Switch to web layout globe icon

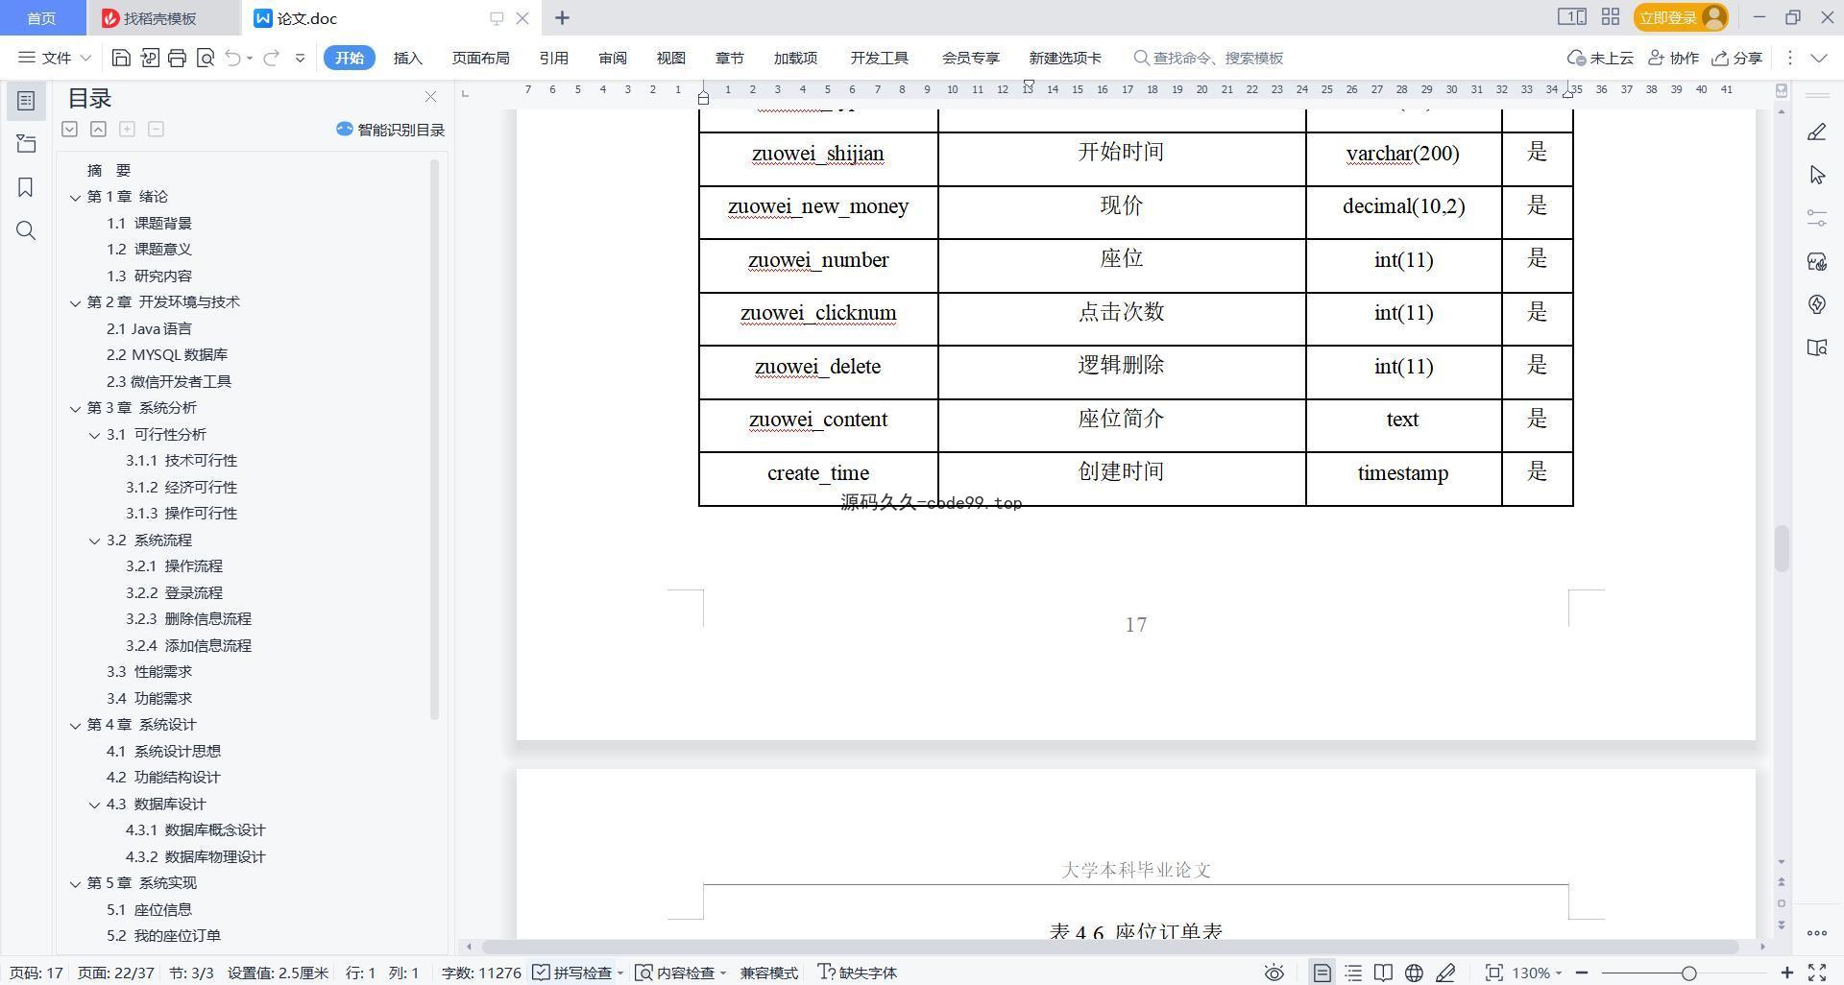(x=1414, y=973)
